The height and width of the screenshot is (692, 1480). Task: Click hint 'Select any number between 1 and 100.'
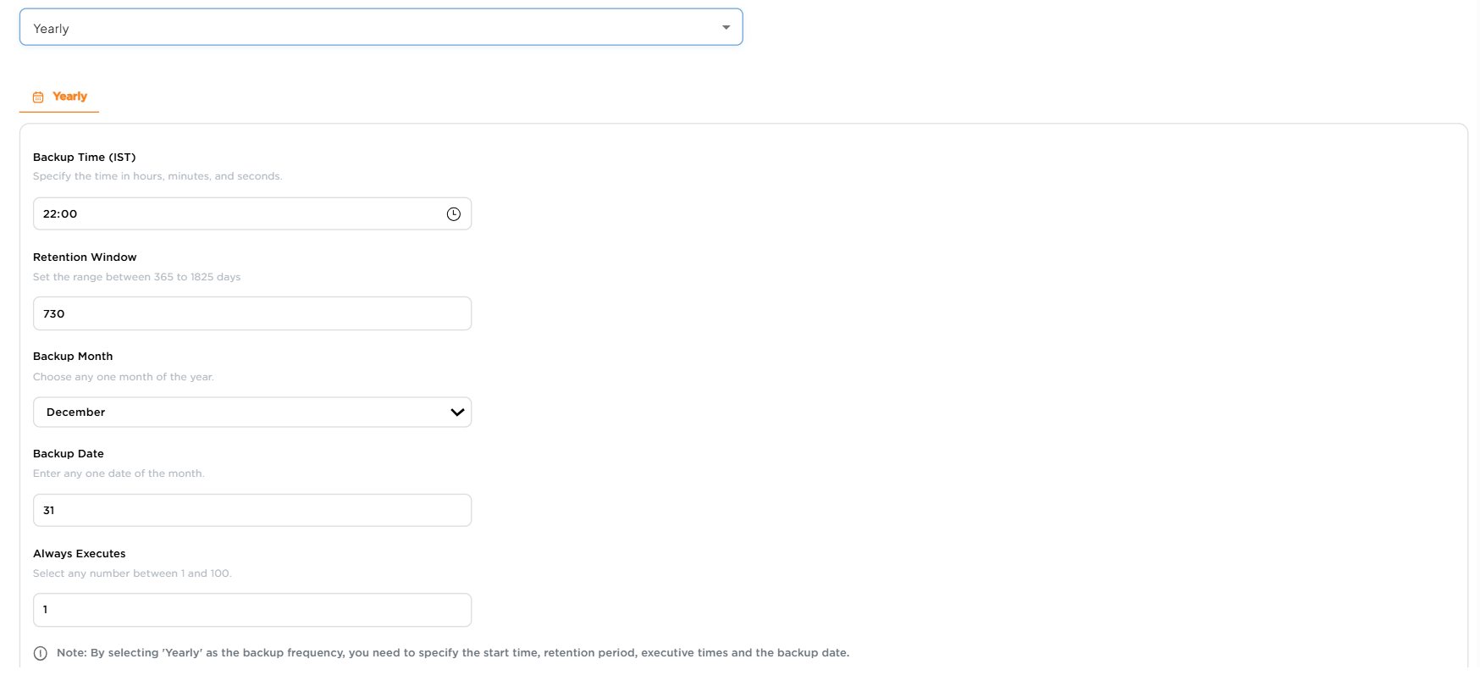132,573
